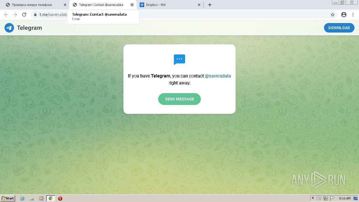Screen dimensions: 359x202
Task: Open a new tab with plus icon
Action: click(x=210, y=5)
